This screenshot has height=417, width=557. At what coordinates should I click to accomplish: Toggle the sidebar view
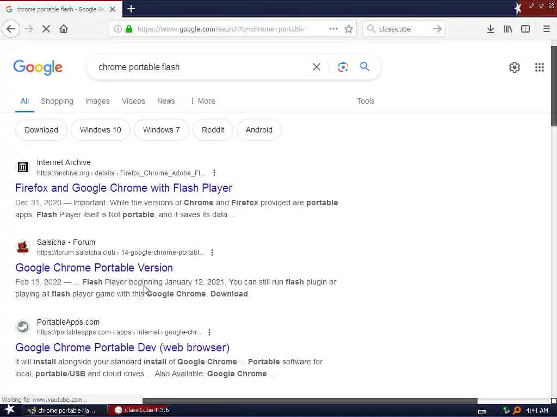point(525,29)
